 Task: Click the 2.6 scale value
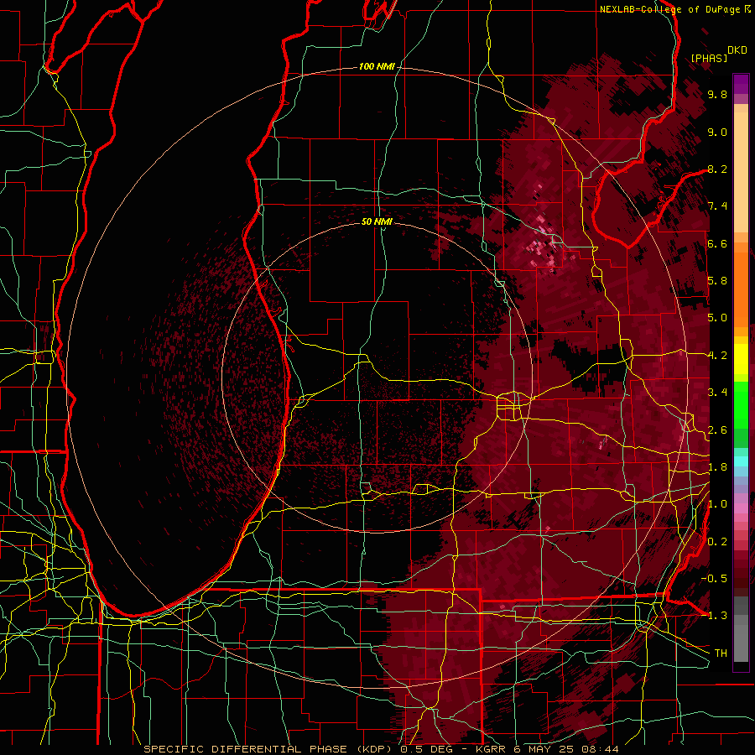[x=717, y=430]
